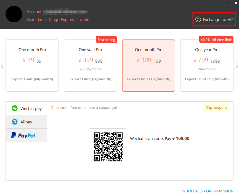The height and width of the screenshot is (196, 239).
Task: Click 'Voxeldance Tango Expires: Invalid' text
Action: 58,20
